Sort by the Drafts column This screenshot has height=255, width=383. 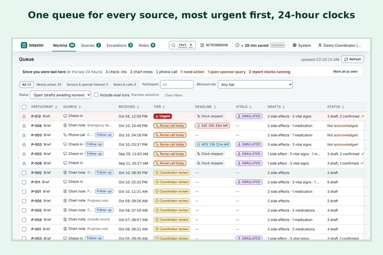pos(276,107)
